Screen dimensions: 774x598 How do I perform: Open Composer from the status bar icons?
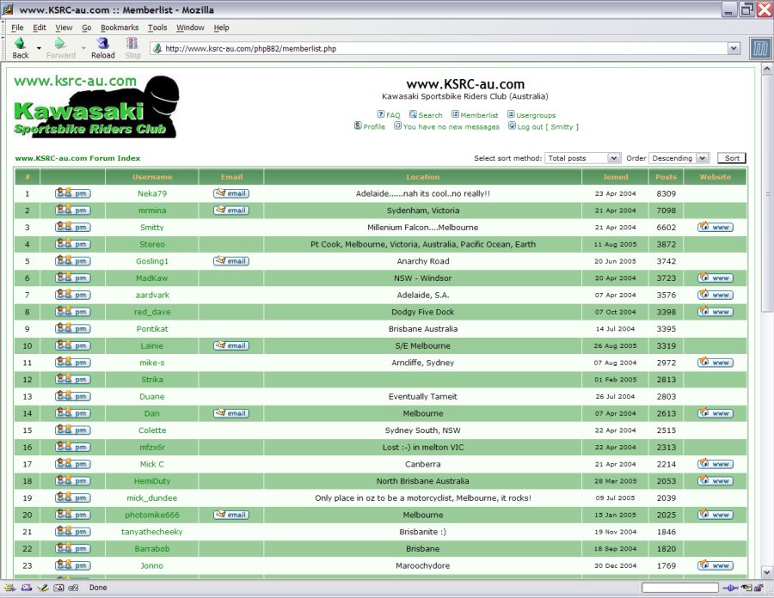(42, 588)
